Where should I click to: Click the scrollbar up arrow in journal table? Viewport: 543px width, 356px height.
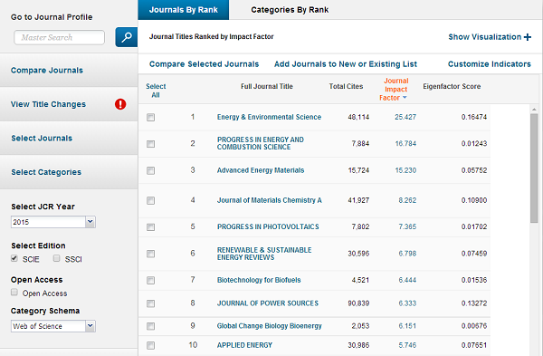pyautogui.click(x=534, y=110)
